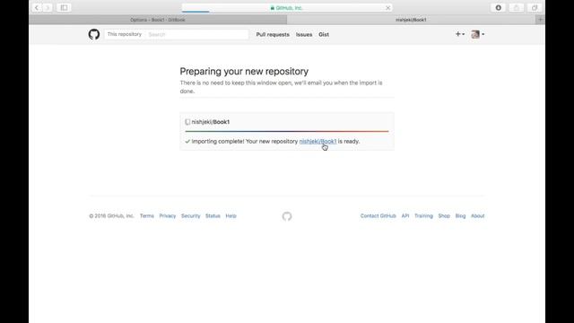This screenshot has height=323, width=574.
Task: Open Blog footer link
Action: [460, 216]
